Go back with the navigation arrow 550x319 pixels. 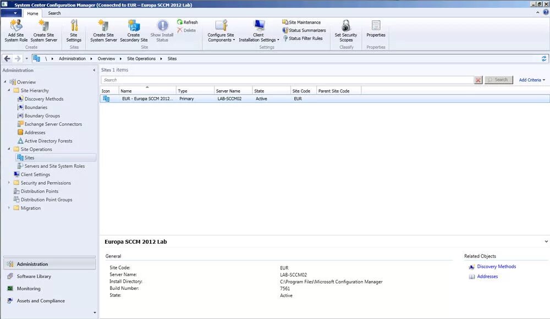[7, 59]
